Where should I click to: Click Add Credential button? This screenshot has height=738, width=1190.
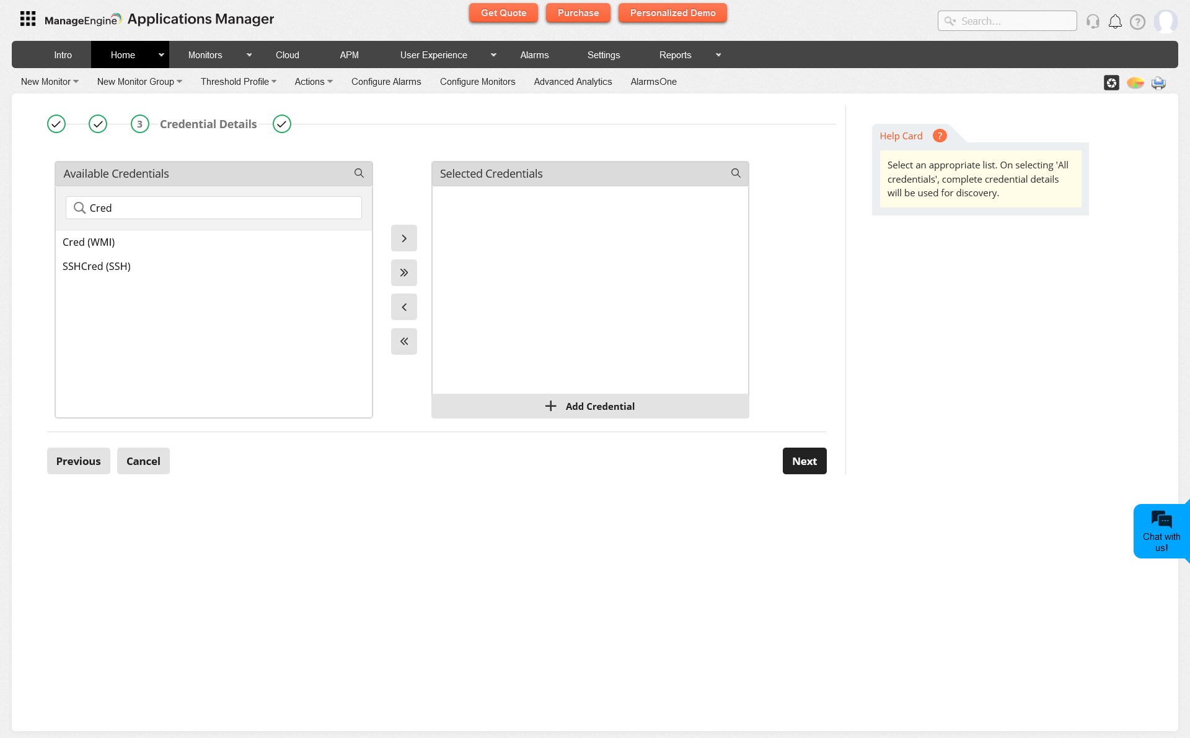[590, 406]
